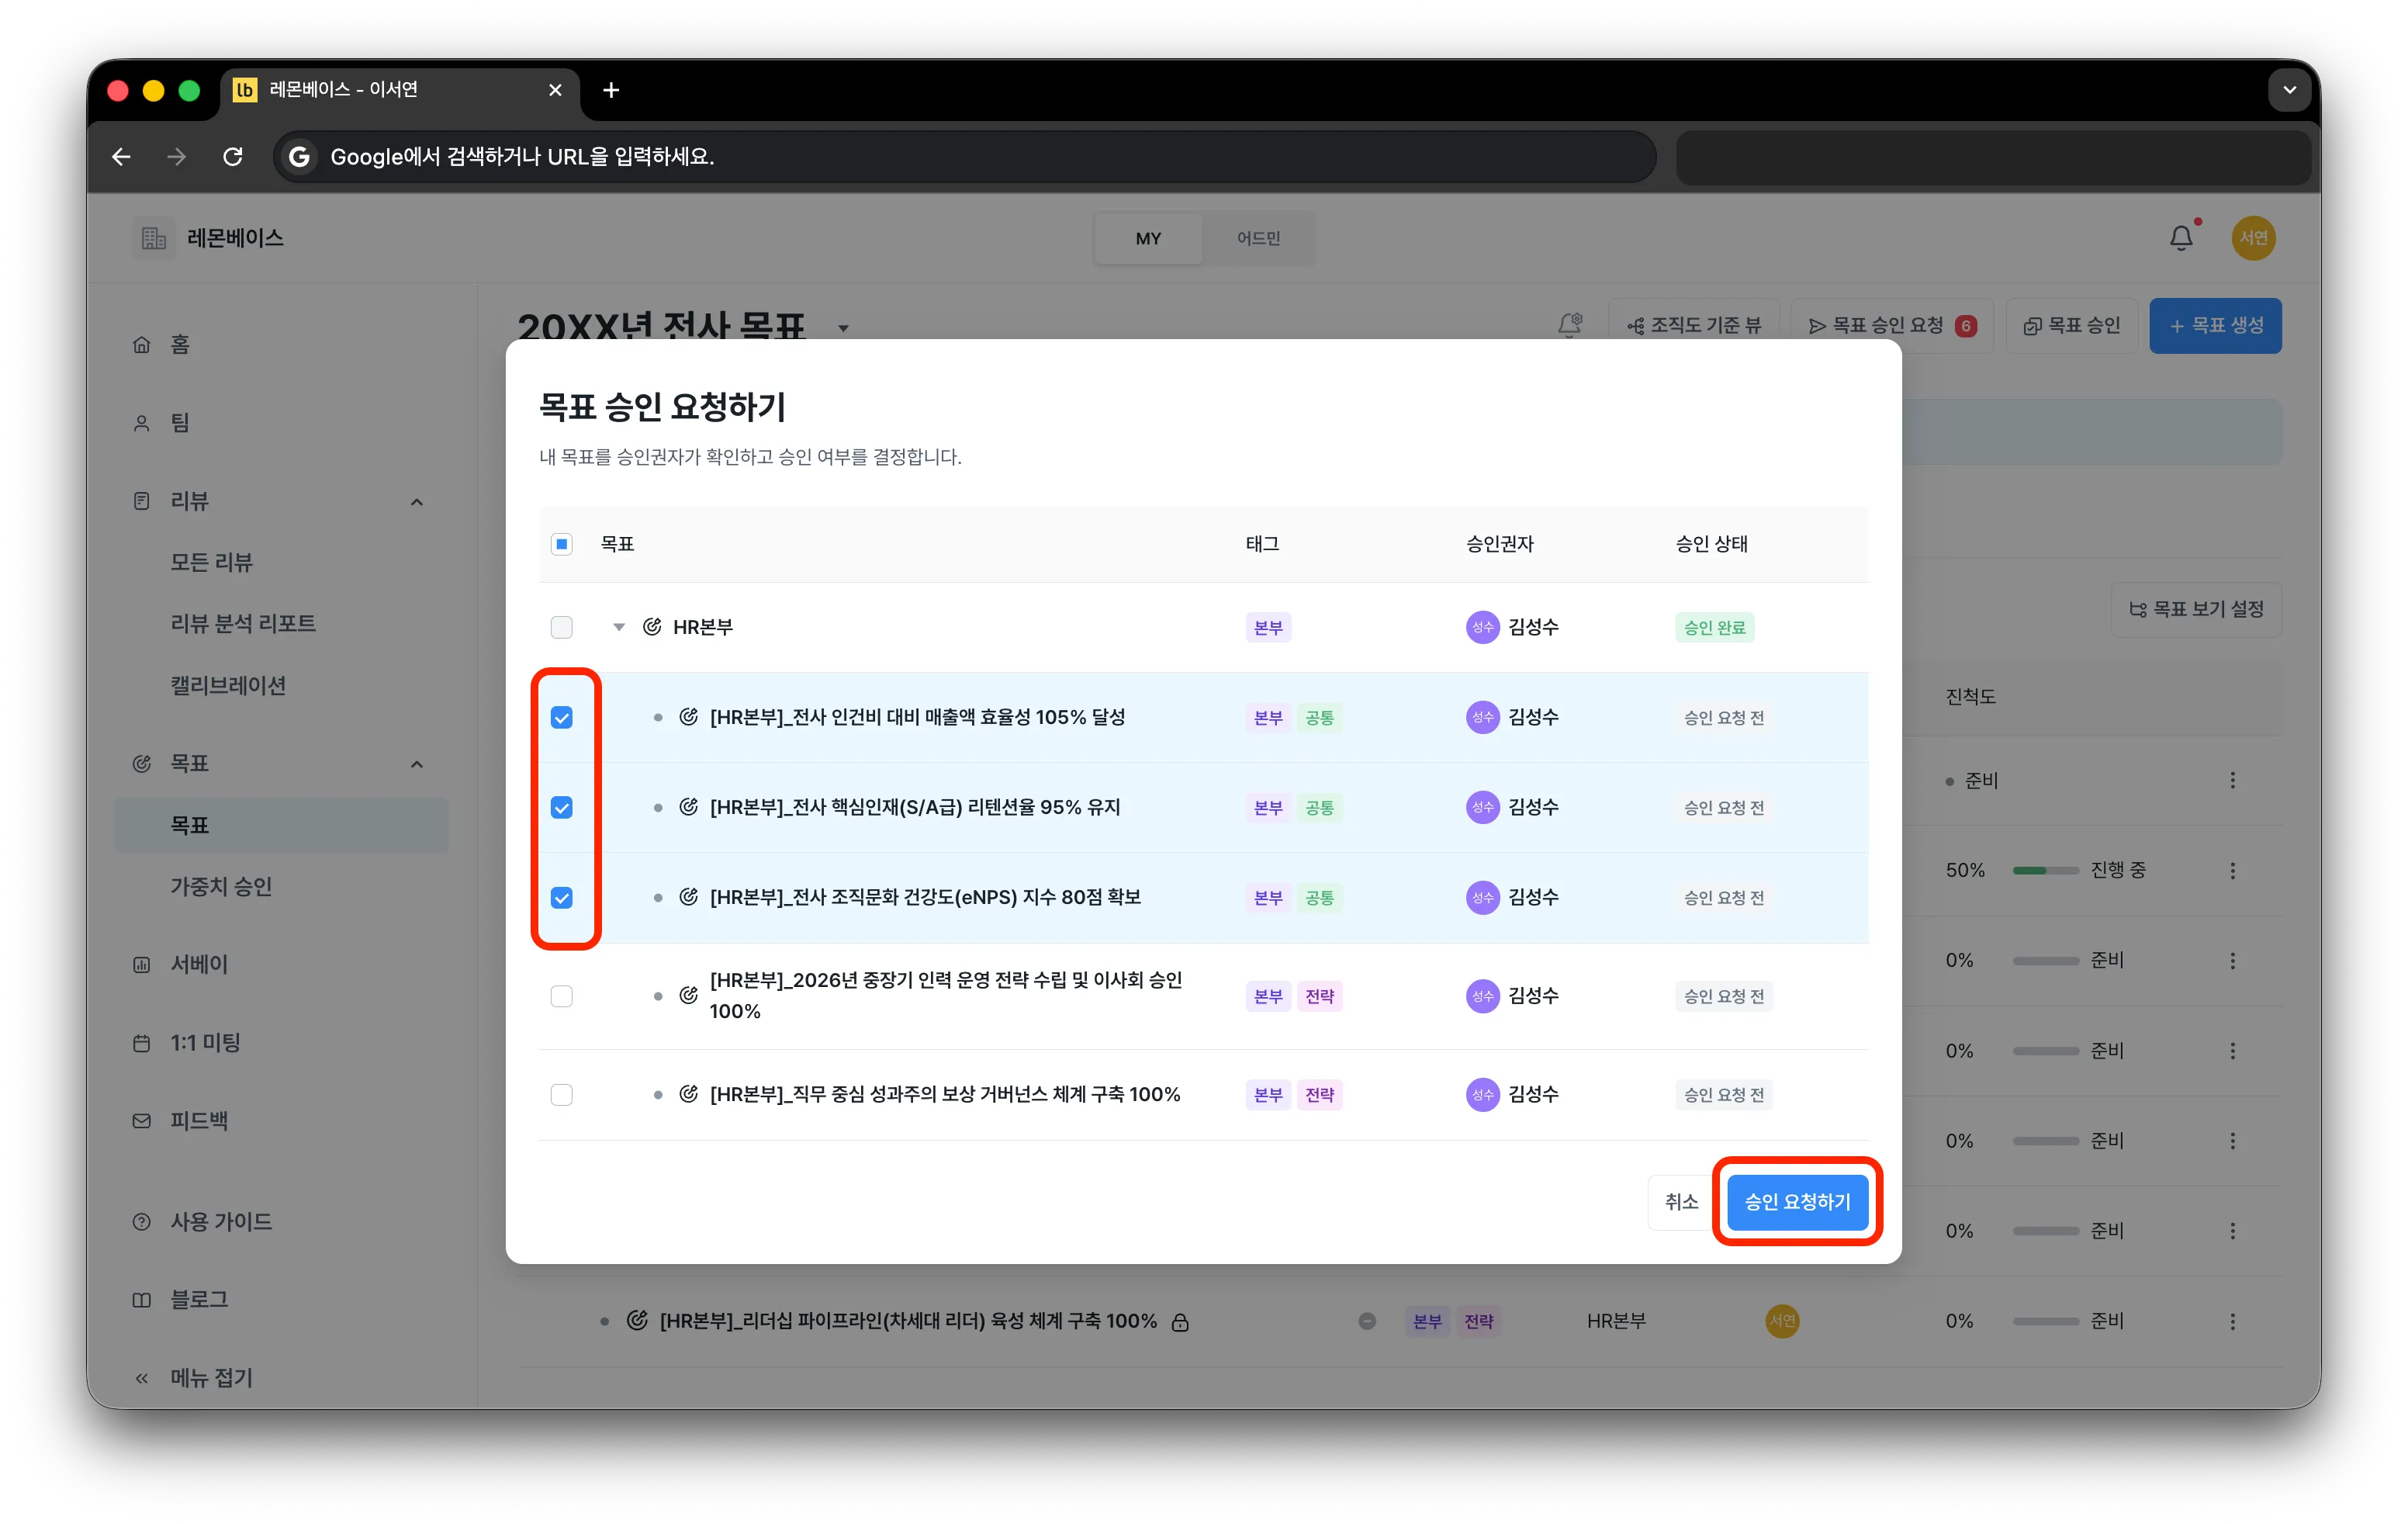The image size is (2408, 1524).
Task: Open 모든 리뷰 in sidebar
Action: 211,562
